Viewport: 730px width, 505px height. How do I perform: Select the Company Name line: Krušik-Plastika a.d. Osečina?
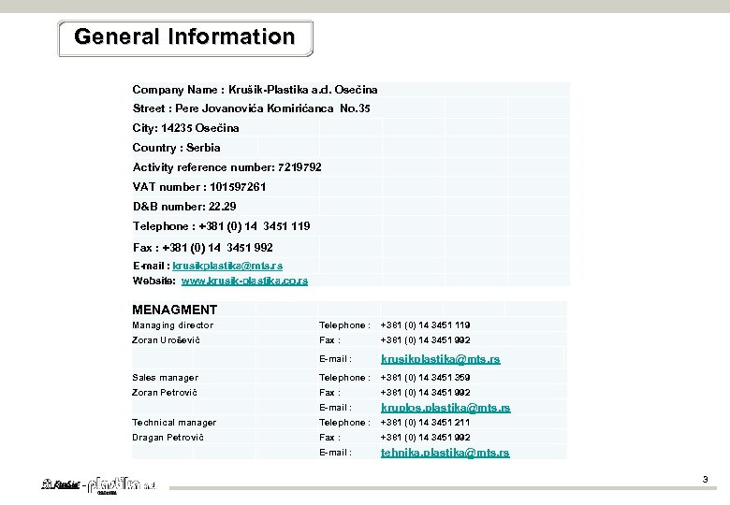255,90
